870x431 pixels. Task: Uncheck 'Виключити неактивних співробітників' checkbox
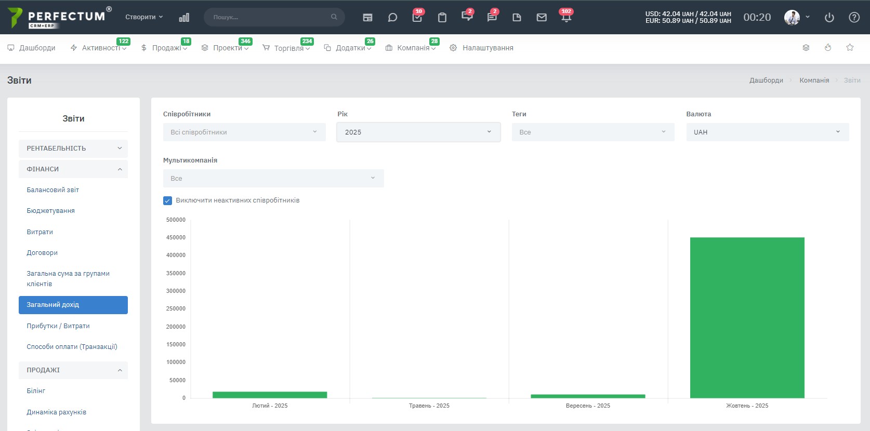click(167, 200)
